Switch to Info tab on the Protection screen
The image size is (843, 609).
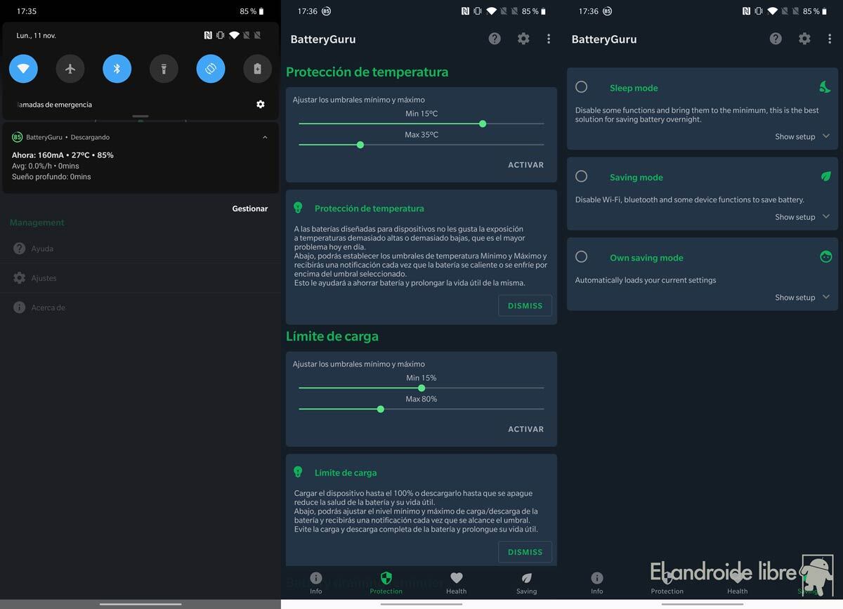[x=316, y=583]
